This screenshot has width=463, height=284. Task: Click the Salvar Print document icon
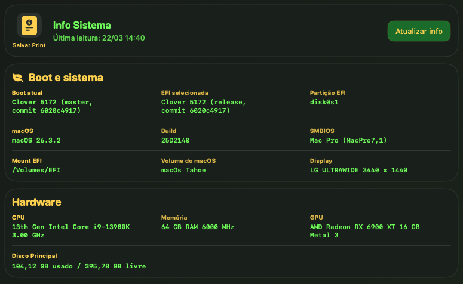click(29, 26)
